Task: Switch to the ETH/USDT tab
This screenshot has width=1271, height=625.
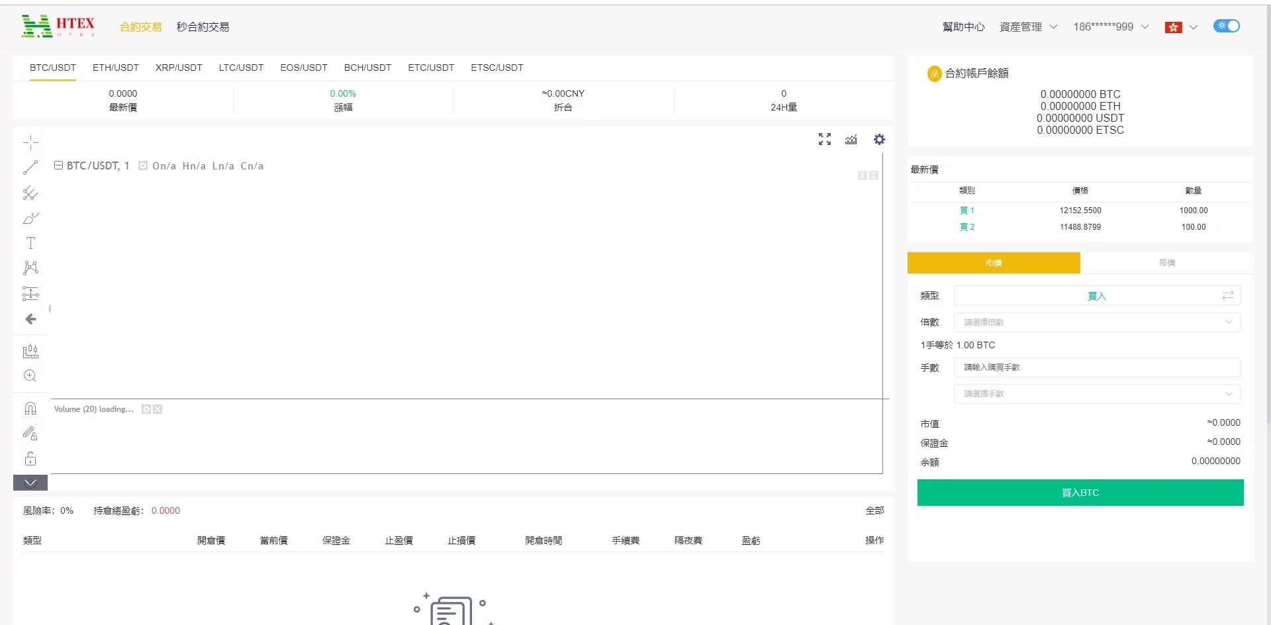Action: (116, 68)
